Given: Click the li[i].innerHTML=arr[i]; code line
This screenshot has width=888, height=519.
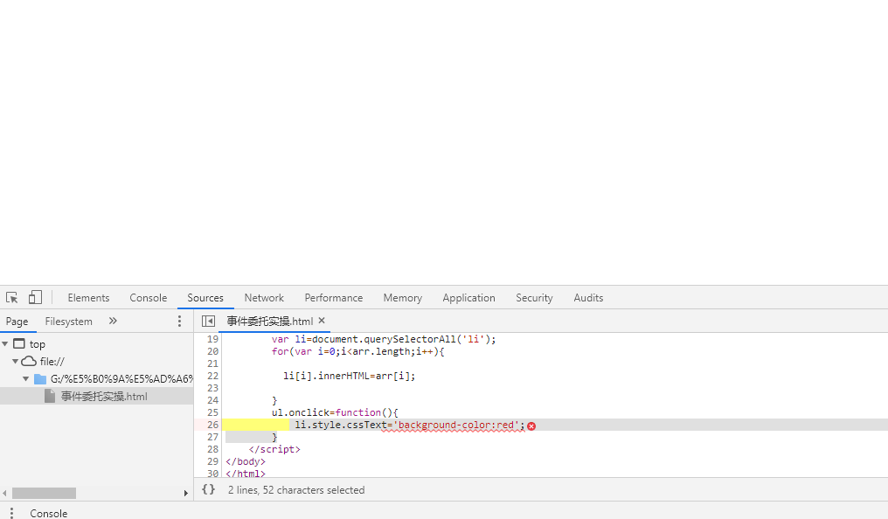Looking at the screenshot, I should coord(349,376).
